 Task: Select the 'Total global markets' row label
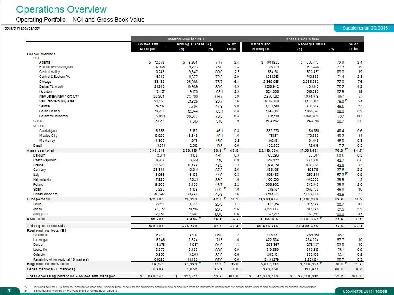[x=46, y=226]
